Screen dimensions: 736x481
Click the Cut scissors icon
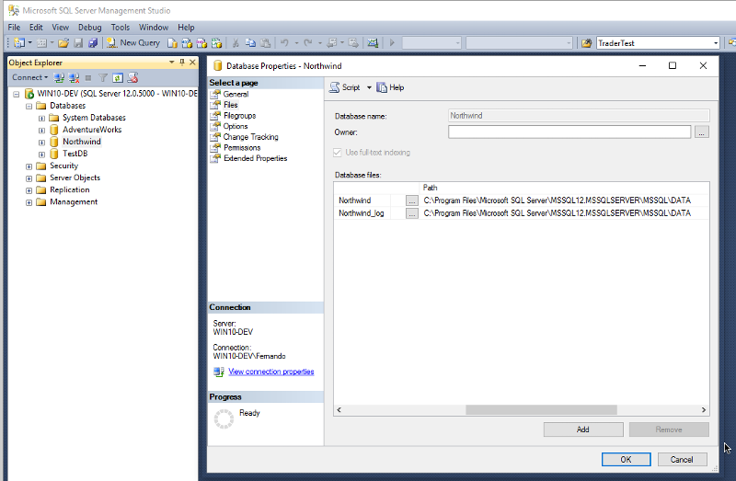pos(236,43)
